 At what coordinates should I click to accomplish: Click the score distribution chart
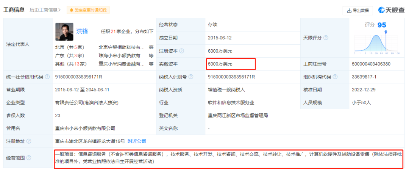(x=377, y=42)
